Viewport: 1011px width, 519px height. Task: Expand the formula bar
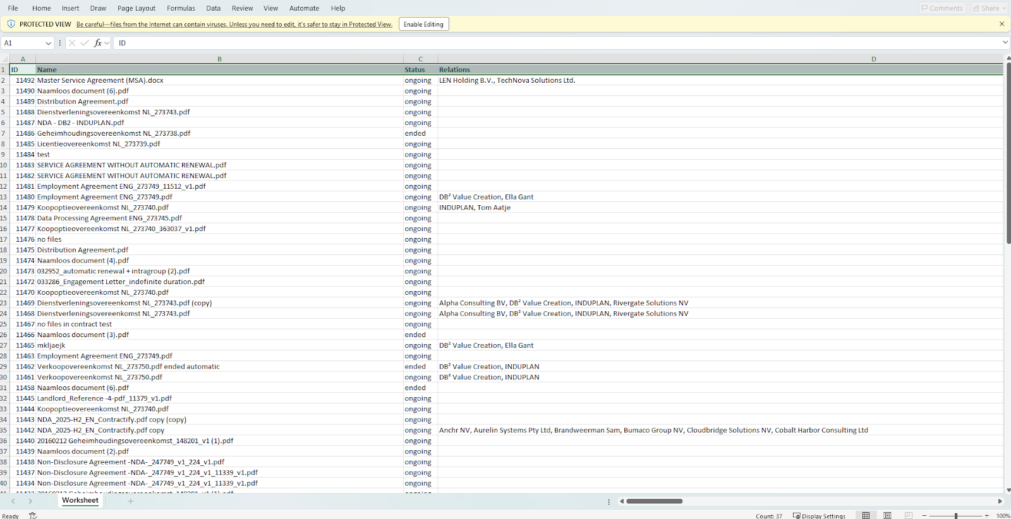(1005, 42)
